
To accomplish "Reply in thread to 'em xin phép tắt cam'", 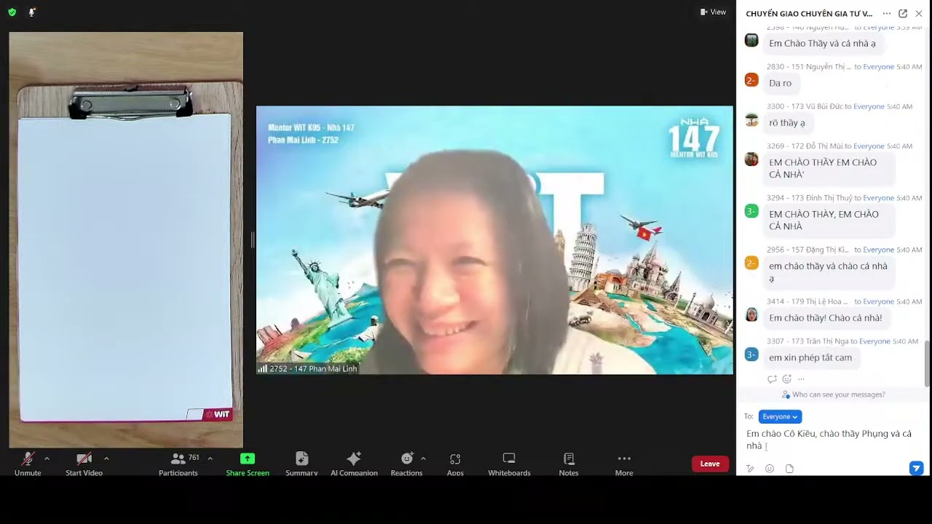I will (x=772, y=379).
